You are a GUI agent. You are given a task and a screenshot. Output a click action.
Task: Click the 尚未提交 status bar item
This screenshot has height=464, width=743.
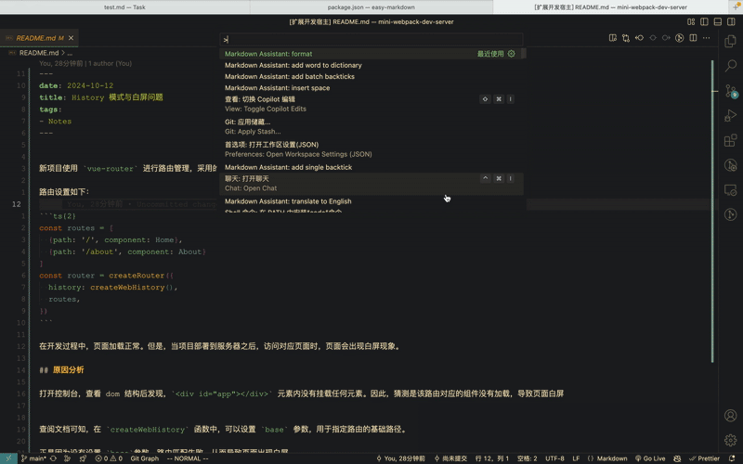point(450,458)
